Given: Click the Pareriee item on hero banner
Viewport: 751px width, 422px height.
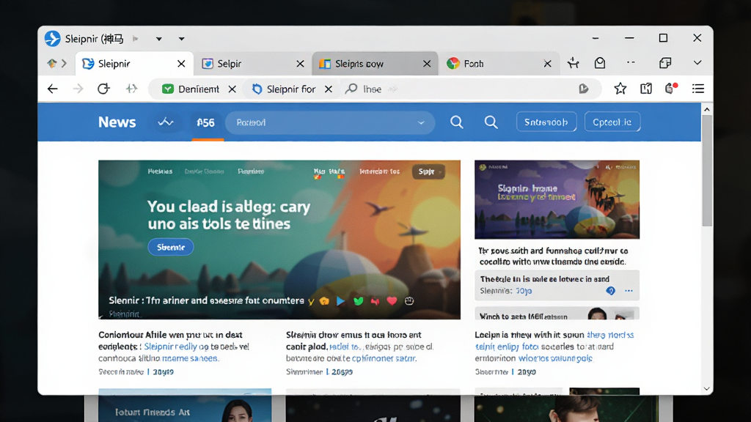Looking at the screenshot, I should coord(251,171).
